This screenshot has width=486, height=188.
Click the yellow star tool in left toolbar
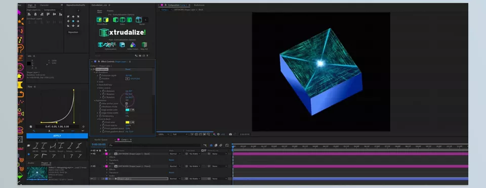[20, 76]
